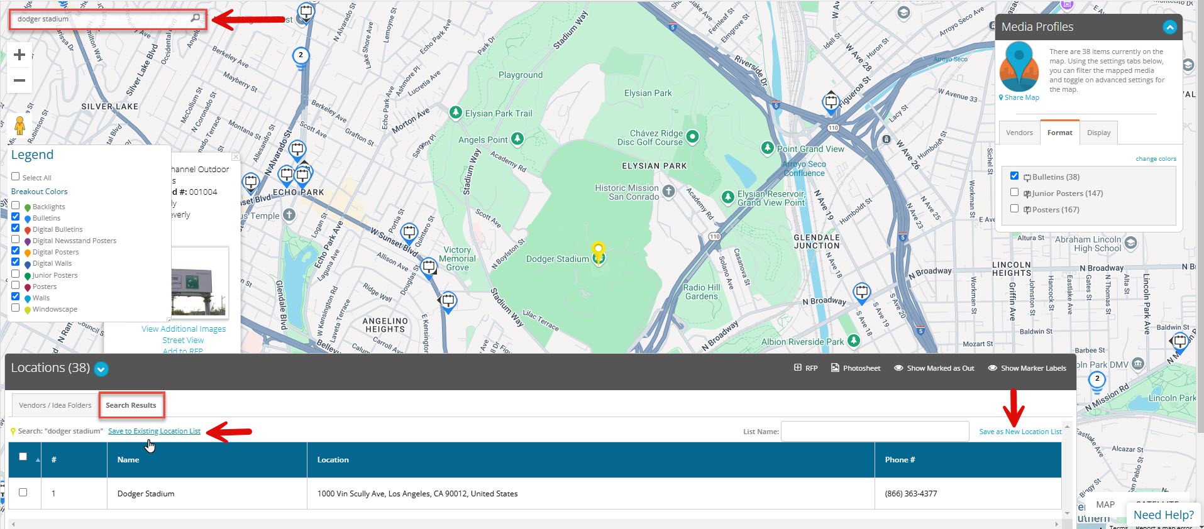Check the Select All box in the Legend
The image size is (1204, 529).
point(16,177)
